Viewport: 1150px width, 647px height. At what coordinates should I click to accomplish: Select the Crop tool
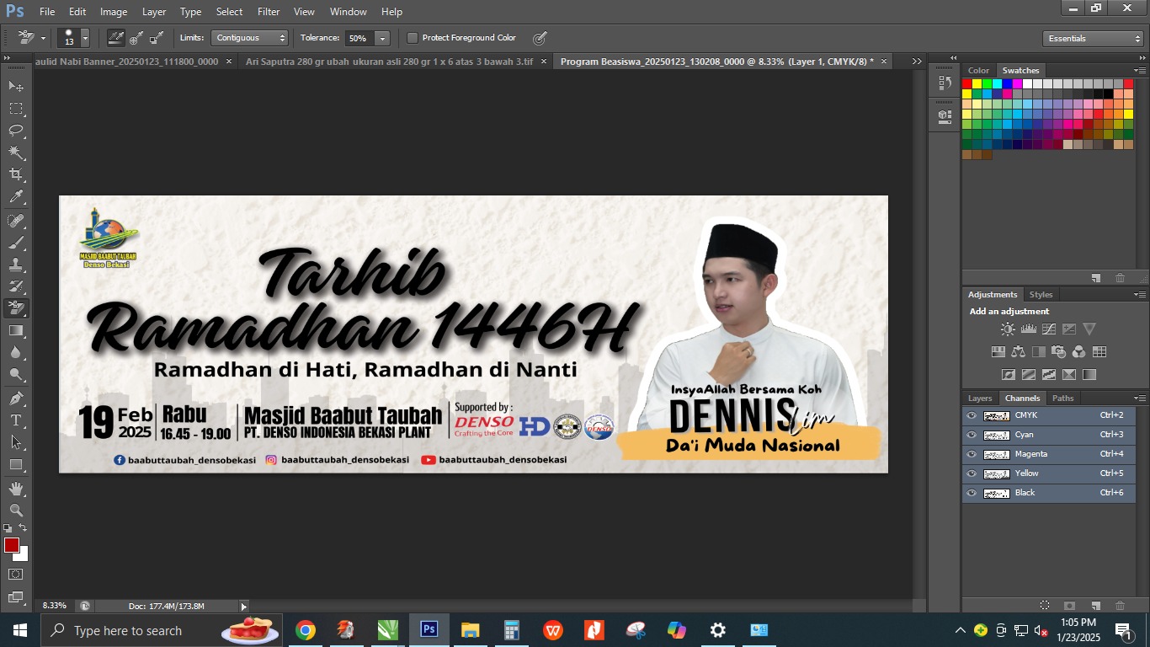coord(15,173)
